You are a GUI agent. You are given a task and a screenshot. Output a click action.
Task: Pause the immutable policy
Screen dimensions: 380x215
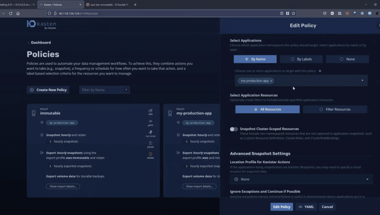[150, 145]
